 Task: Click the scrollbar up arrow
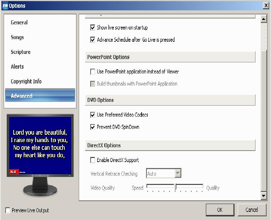[x=264, y=19]
